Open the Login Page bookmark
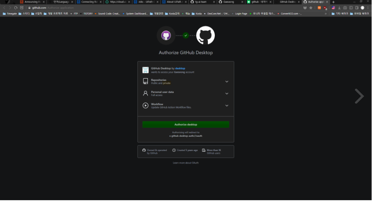 [240, 13]
